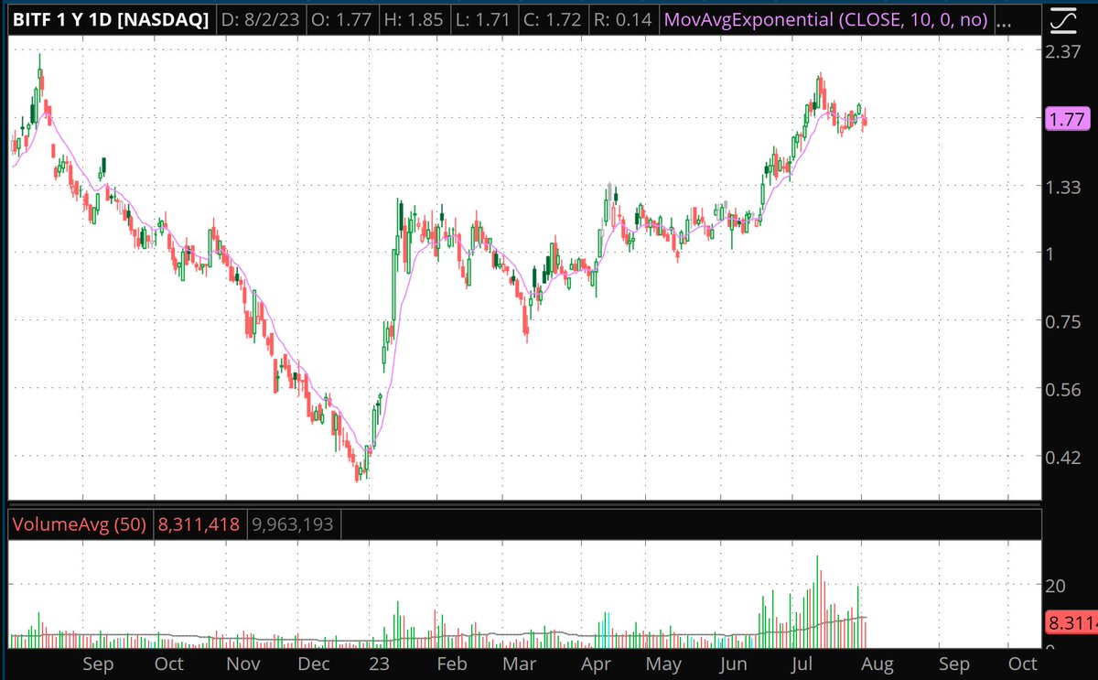This screenshot has height=680, width=1098.
Task: Click the 23 year label on time axis
Action: pyautogui.click(x=377, y=664)
